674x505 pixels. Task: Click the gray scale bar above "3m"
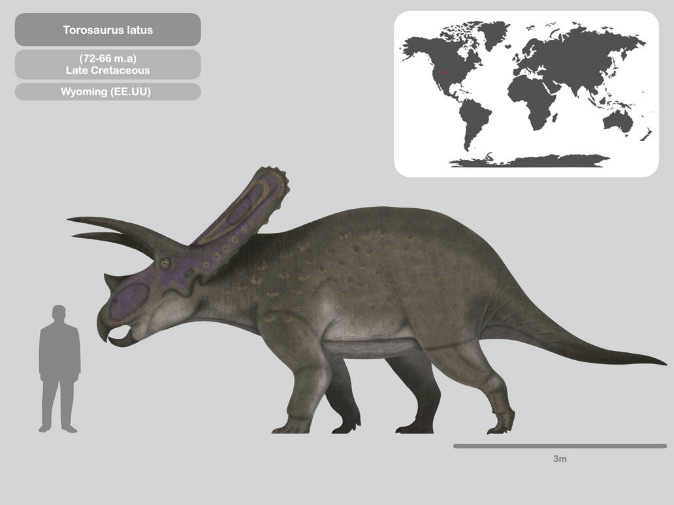pos(560,446)
